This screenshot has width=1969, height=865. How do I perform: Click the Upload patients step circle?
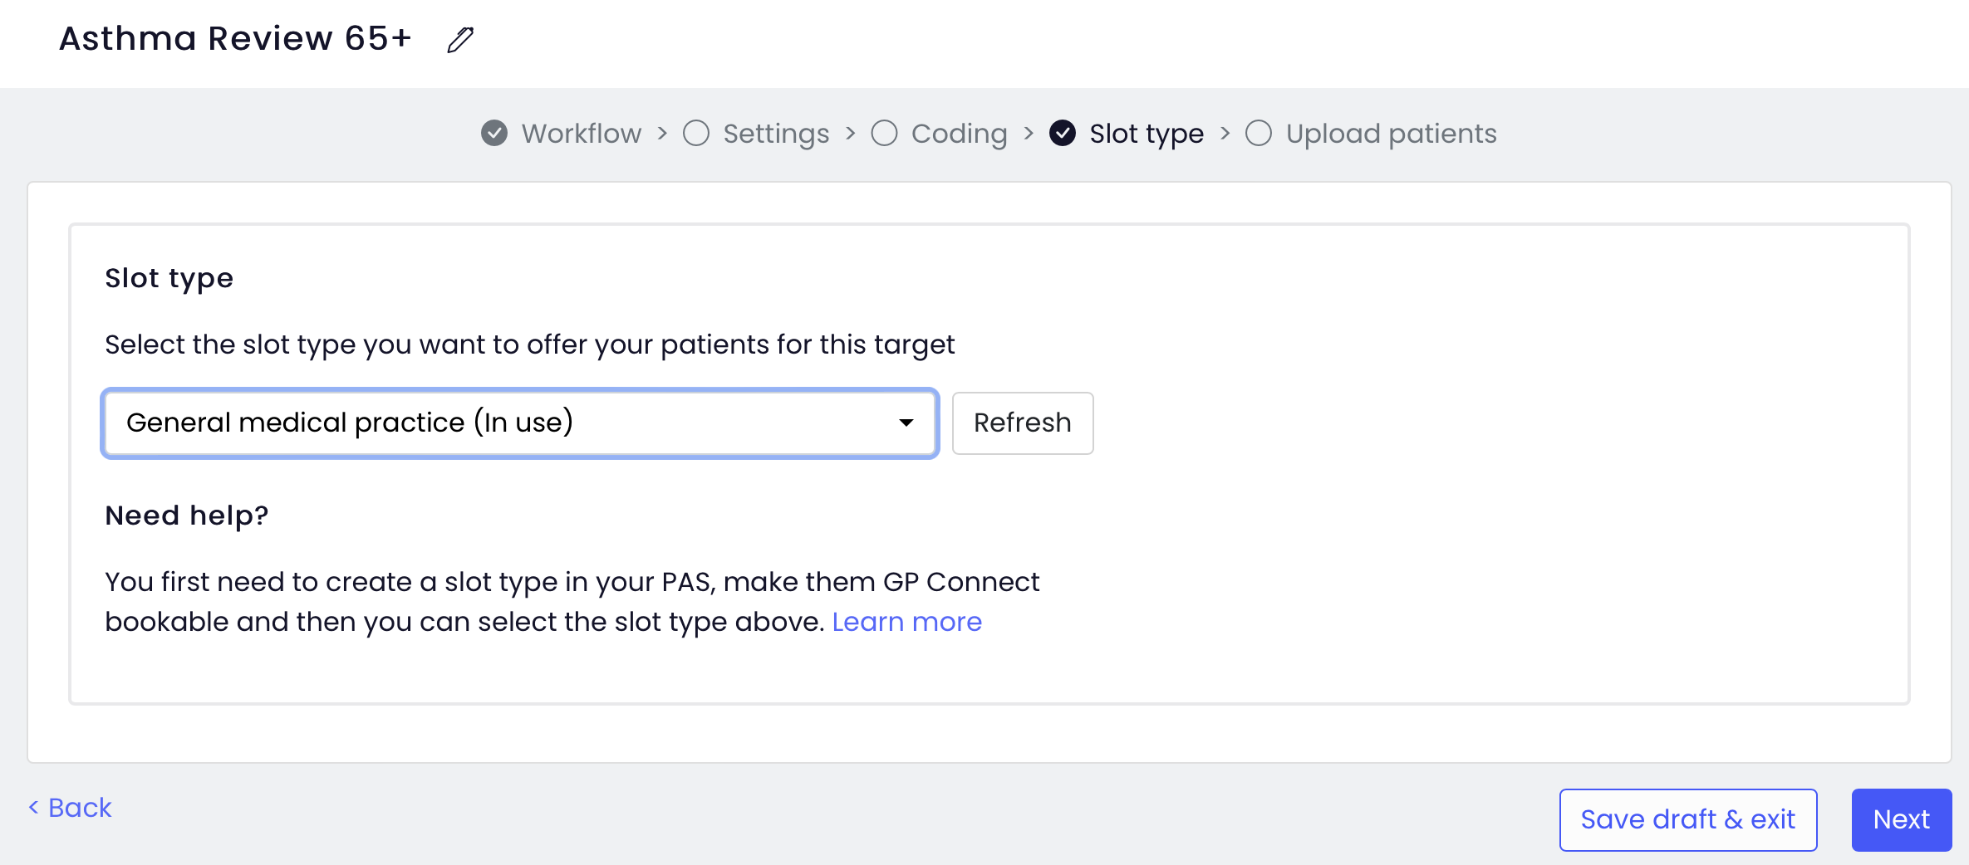(1259, 133)
